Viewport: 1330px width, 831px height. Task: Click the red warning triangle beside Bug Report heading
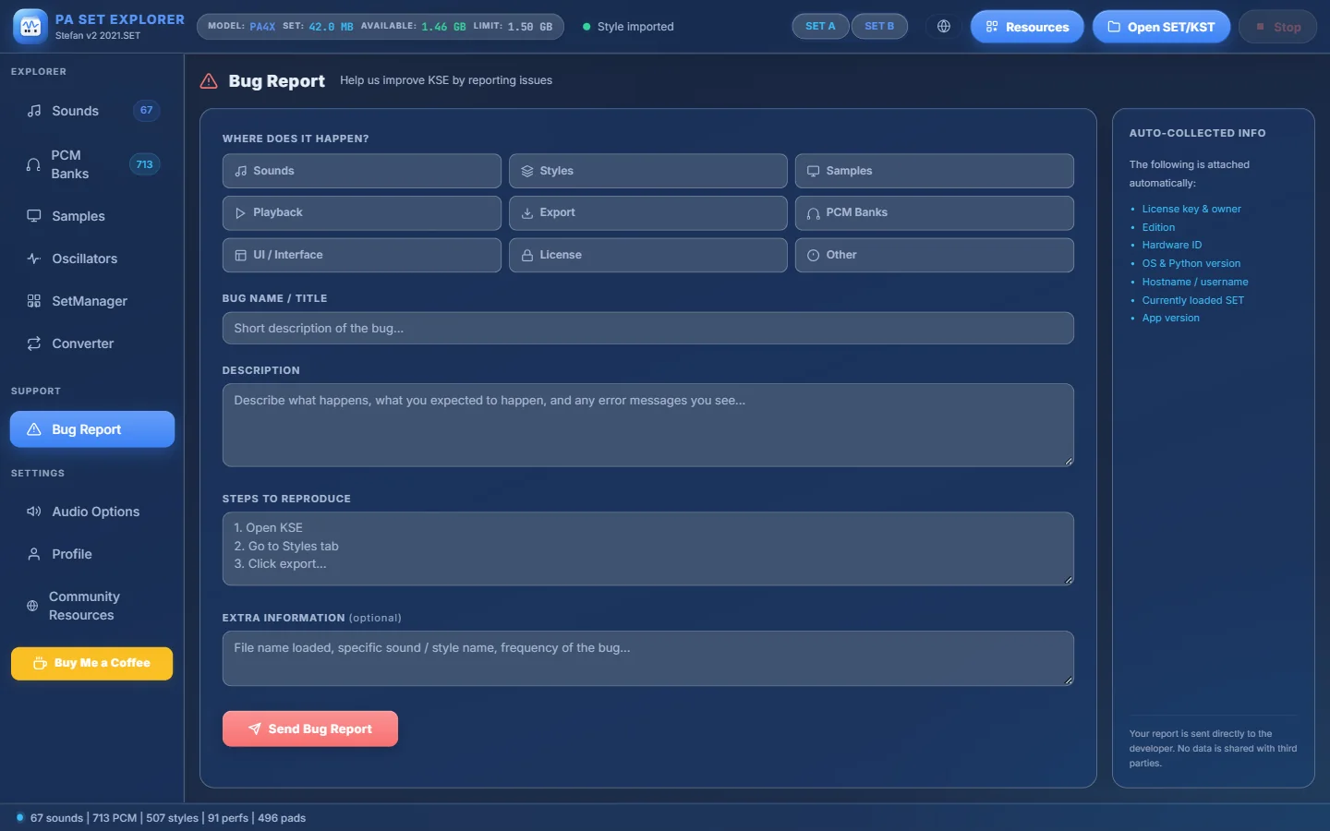point(209,81)
